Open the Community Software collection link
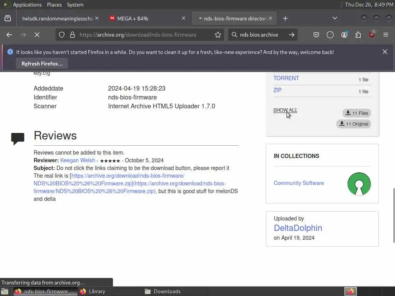Viewport: 395px width, 296px height. (x=299, y=183)
